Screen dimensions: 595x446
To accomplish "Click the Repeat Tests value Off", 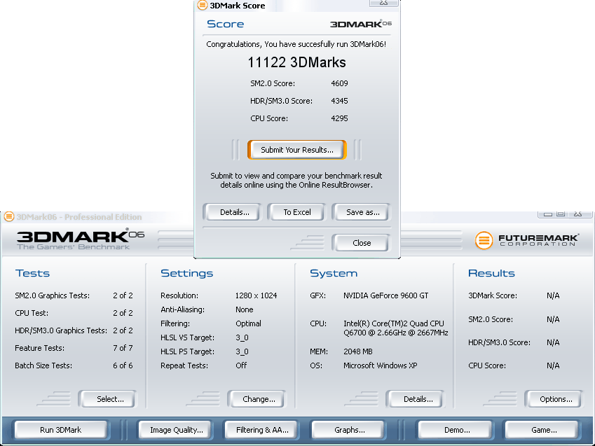I will 241,365.
